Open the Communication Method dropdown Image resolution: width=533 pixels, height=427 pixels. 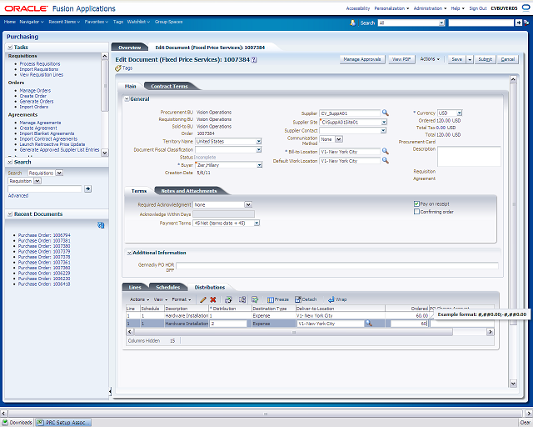click(x=339, y=139)
